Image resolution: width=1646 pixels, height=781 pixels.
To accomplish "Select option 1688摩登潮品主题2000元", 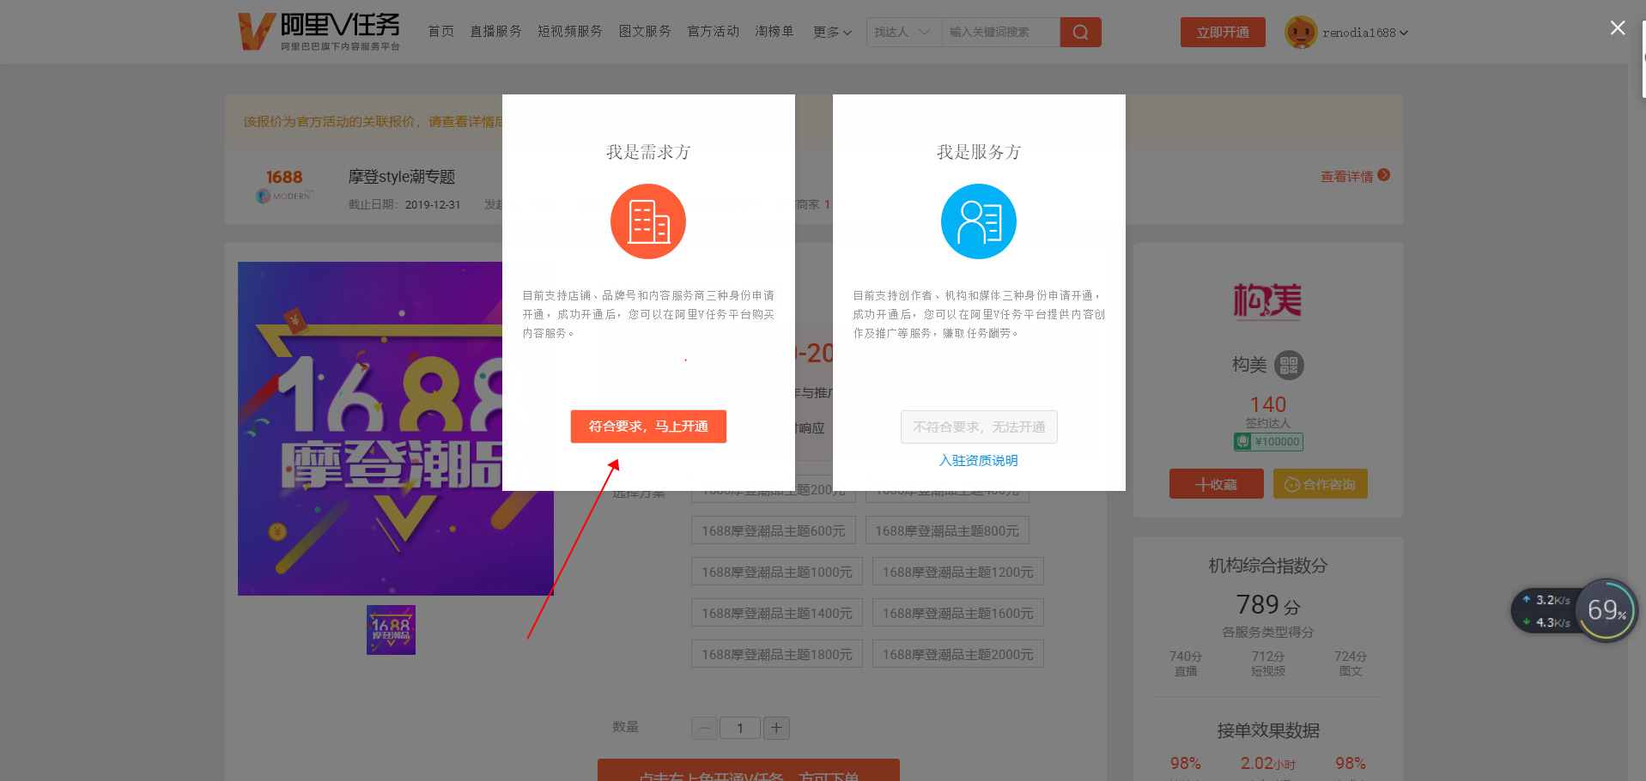I will [958, 654].
